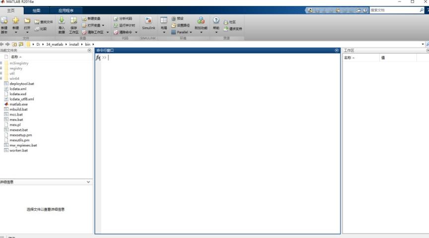Expand the win64 folder node
This screenshot has height=238, width=429.
click(1, 78)
